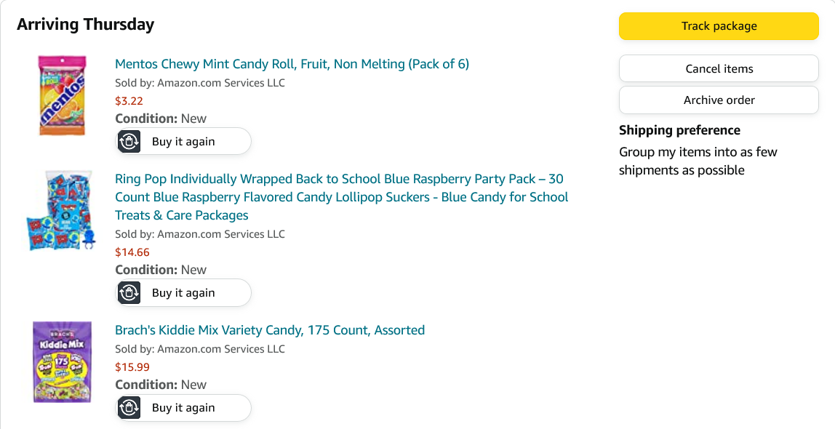
Task: Click the Ring Pop Buy it again icon
Action: [129, 293]
